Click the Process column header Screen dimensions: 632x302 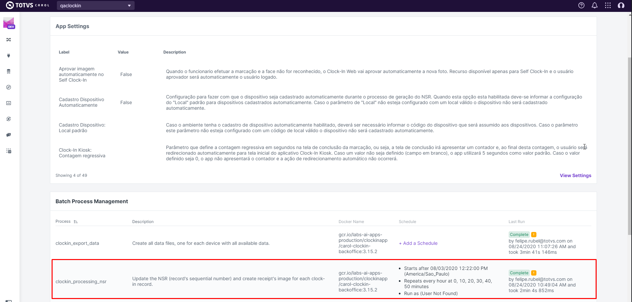(x=63, y=221)
